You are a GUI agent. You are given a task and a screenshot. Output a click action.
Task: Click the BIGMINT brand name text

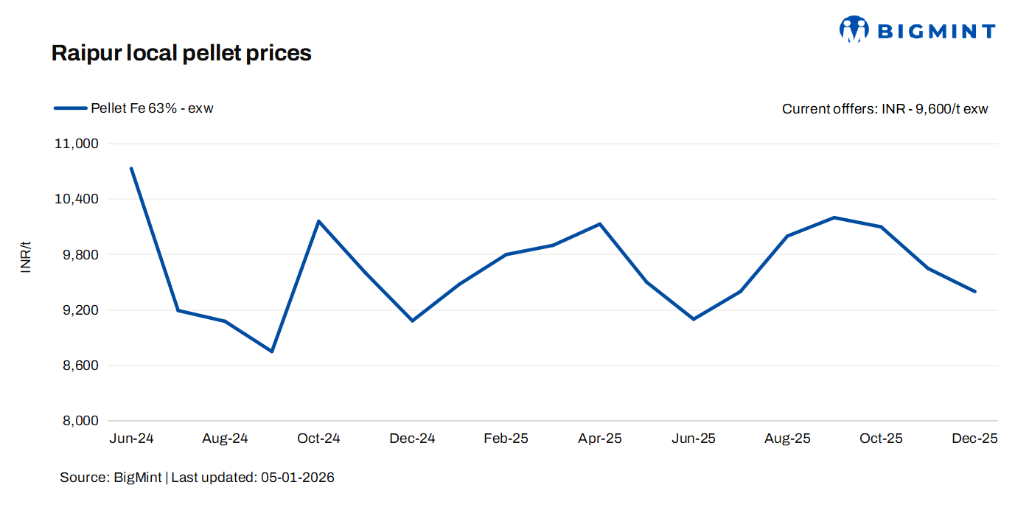click(936, 31)
